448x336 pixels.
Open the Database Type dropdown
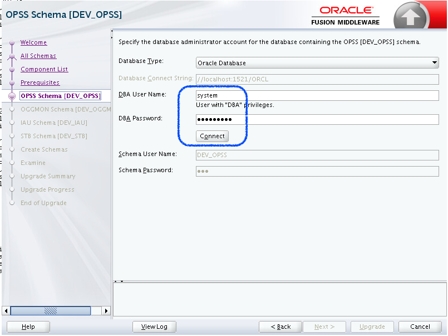click(x=317, y=62)
